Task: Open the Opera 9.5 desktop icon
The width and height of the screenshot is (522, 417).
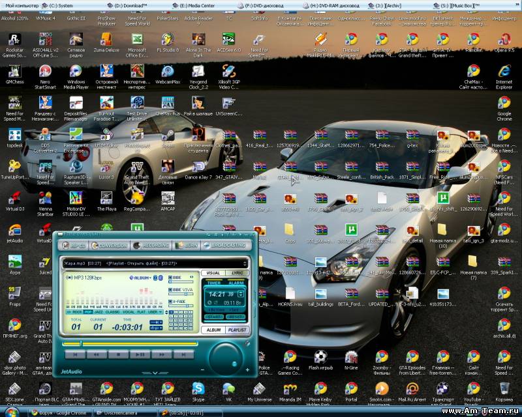Action: [504, 43]
